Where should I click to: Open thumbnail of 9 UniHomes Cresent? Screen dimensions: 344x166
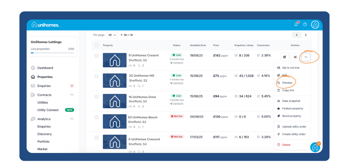[115, 60]
